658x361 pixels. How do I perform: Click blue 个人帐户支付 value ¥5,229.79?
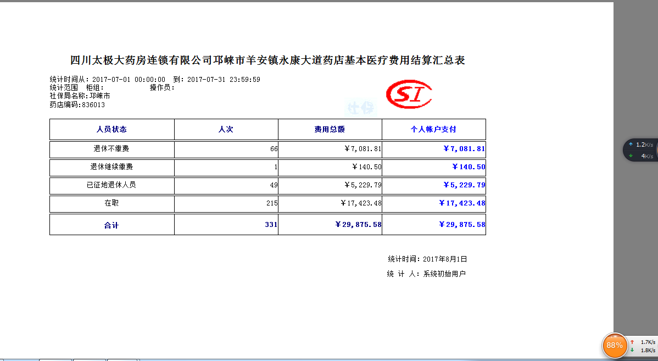464,185
